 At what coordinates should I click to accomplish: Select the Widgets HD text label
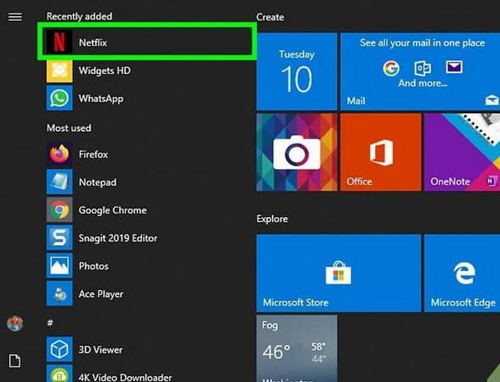click(105, 71)
